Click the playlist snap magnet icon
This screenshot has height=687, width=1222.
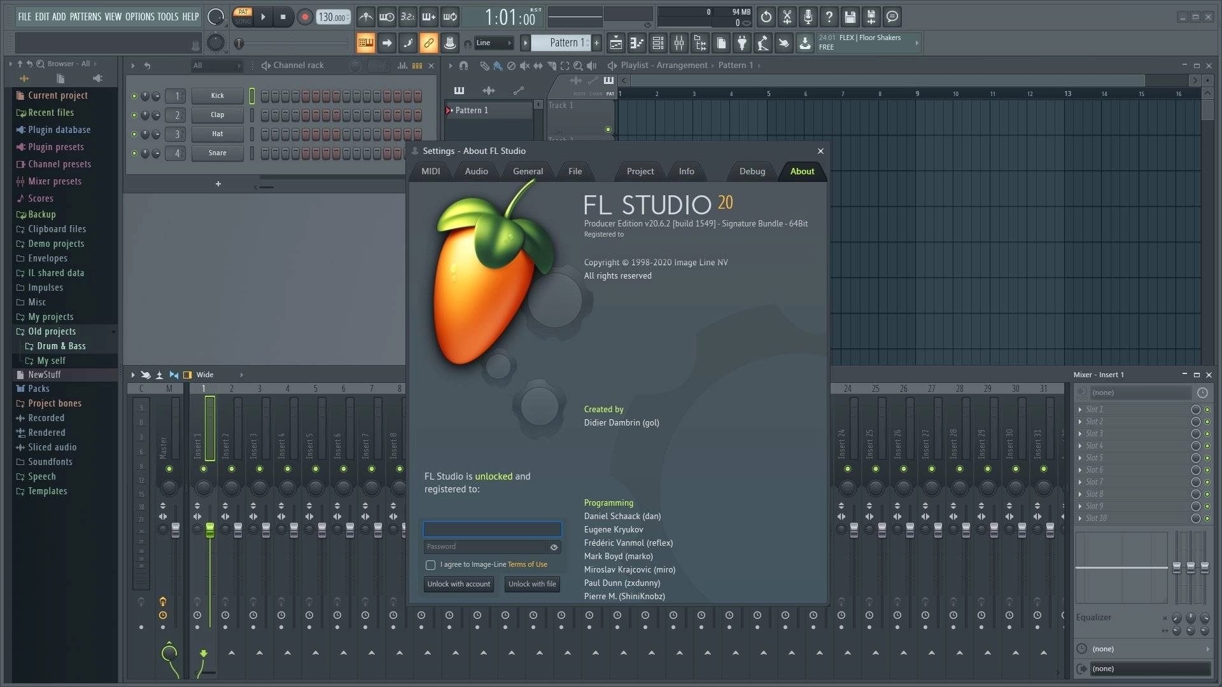pos(463,66)
